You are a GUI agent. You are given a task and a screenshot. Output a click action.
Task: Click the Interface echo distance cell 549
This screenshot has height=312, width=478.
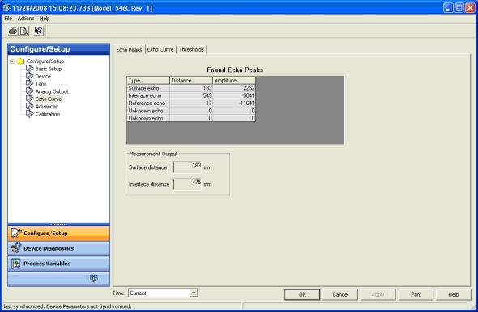191,96
